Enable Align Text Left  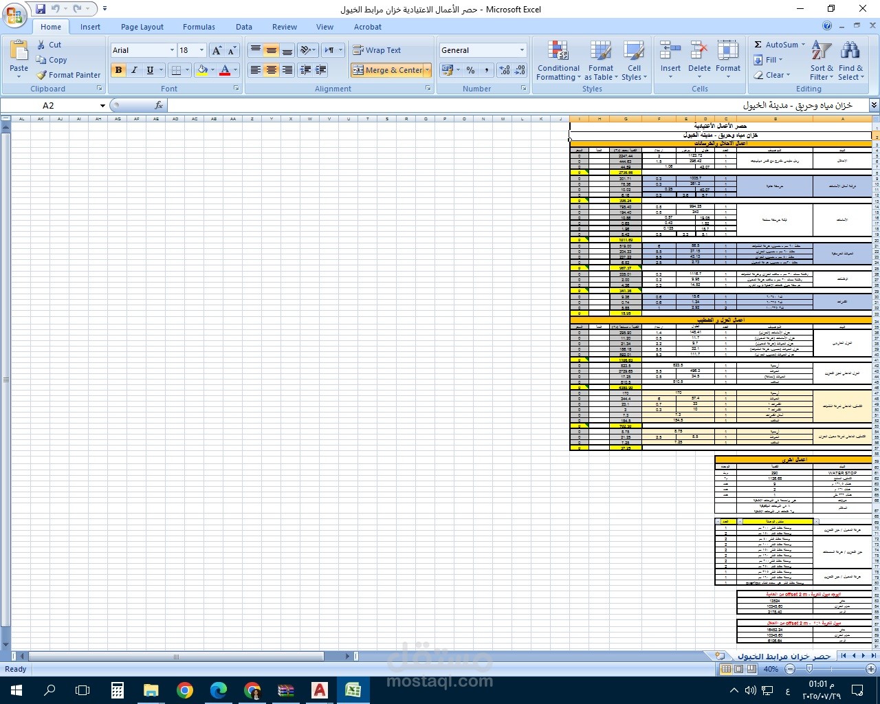pyautogui.click(x=255, y=70)
